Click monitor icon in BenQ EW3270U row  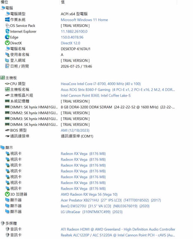tap(7, 206)
